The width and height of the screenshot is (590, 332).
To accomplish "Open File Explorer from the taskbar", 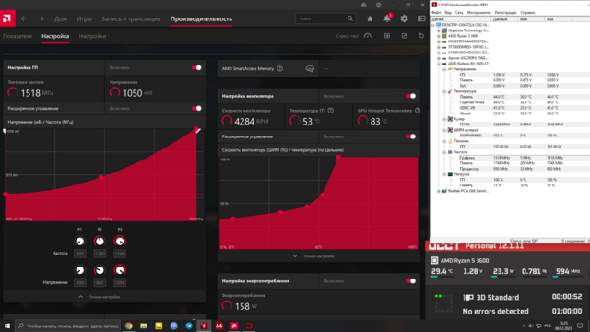I will click(144, 326).
